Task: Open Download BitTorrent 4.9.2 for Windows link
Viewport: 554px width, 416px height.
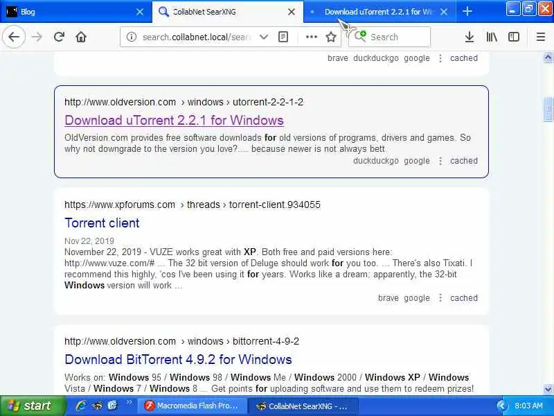Action: (x=178, y=359)
